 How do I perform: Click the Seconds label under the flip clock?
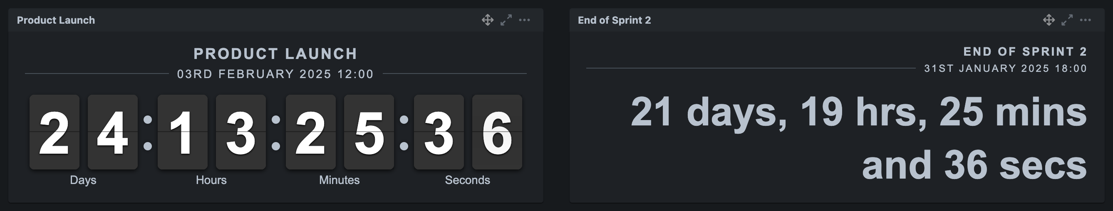[x=468, y=180]
